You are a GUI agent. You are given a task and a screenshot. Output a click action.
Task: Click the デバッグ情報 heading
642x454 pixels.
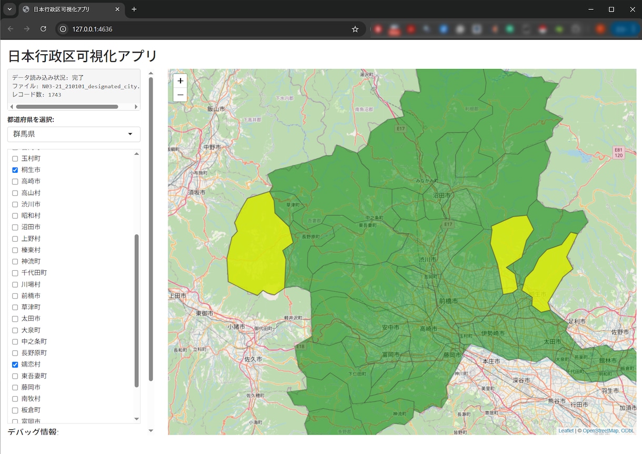click(x=33, y=432)
